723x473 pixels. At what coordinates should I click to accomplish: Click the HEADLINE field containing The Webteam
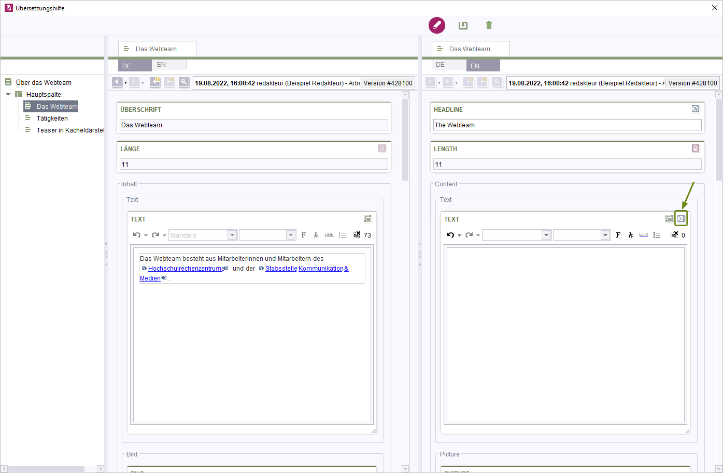point(567,125)
